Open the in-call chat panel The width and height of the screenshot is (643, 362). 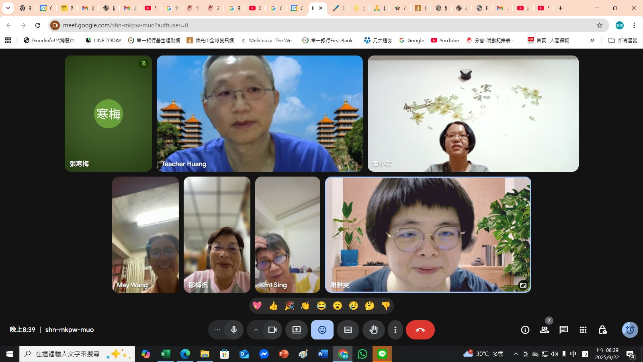click(563, 330)
